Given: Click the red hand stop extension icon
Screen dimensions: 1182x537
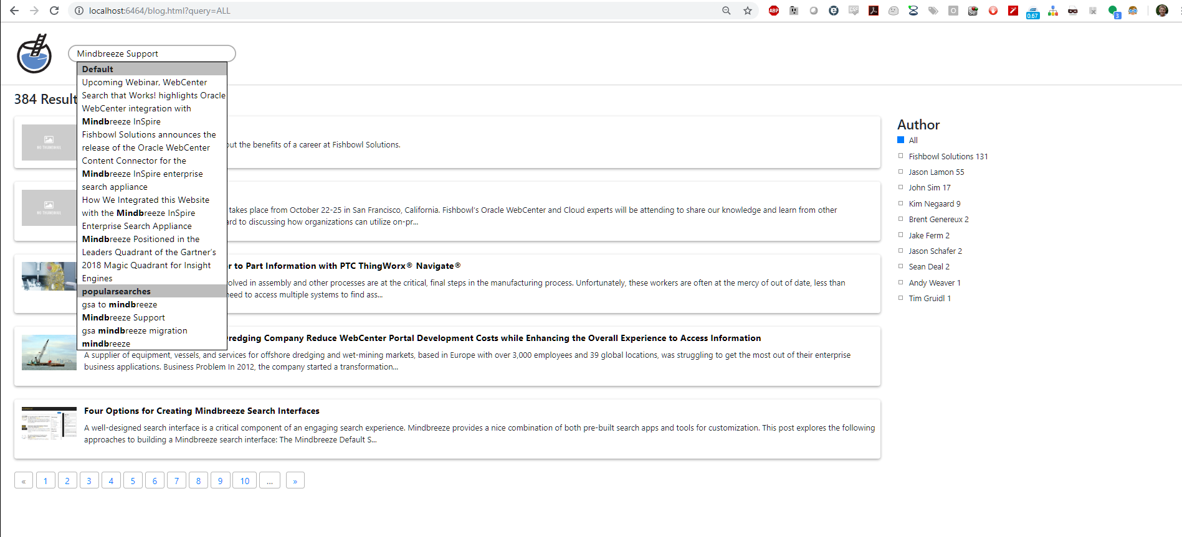Looking at the screenshot, I should 993,11.
